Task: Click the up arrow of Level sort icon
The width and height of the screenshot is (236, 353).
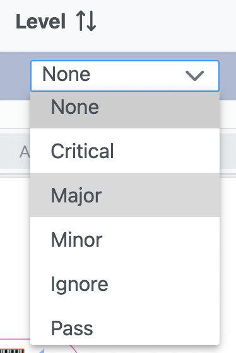Action: (81, 21)
